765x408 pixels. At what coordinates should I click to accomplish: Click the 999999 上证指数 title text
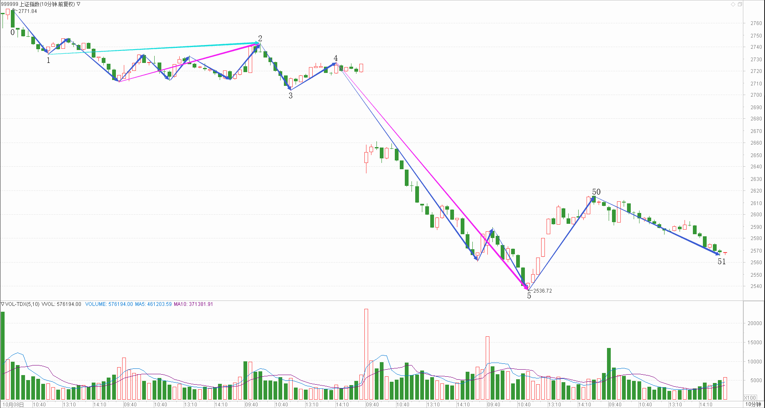pyautogui.click(x=38, y=4)
